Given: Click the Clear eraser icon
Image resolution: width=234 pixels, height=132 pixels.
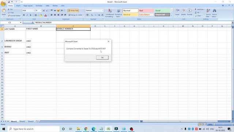Looking at the screenshot, I should (196, 16).
